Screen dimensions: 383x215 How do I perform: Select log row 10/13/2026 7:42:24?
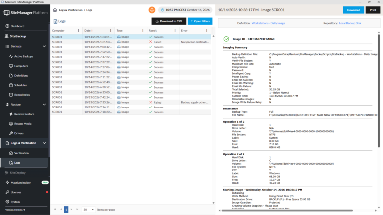[131, 97]
